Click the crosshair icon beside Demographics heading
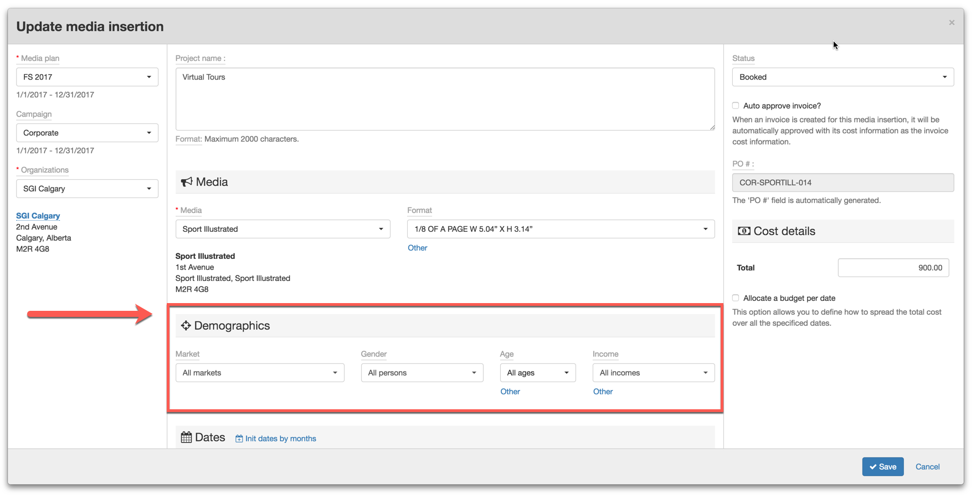The height and width of the screenshot is (495, 976). (x=186, y=326)
